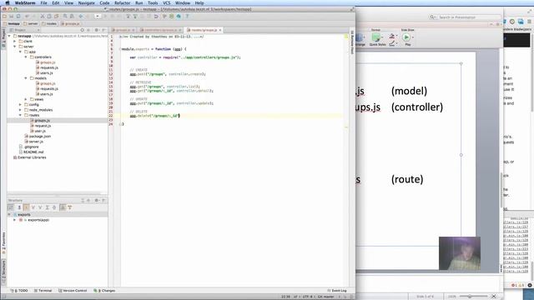Click the Synchronize toolbar icon

(x=18, y=17)
